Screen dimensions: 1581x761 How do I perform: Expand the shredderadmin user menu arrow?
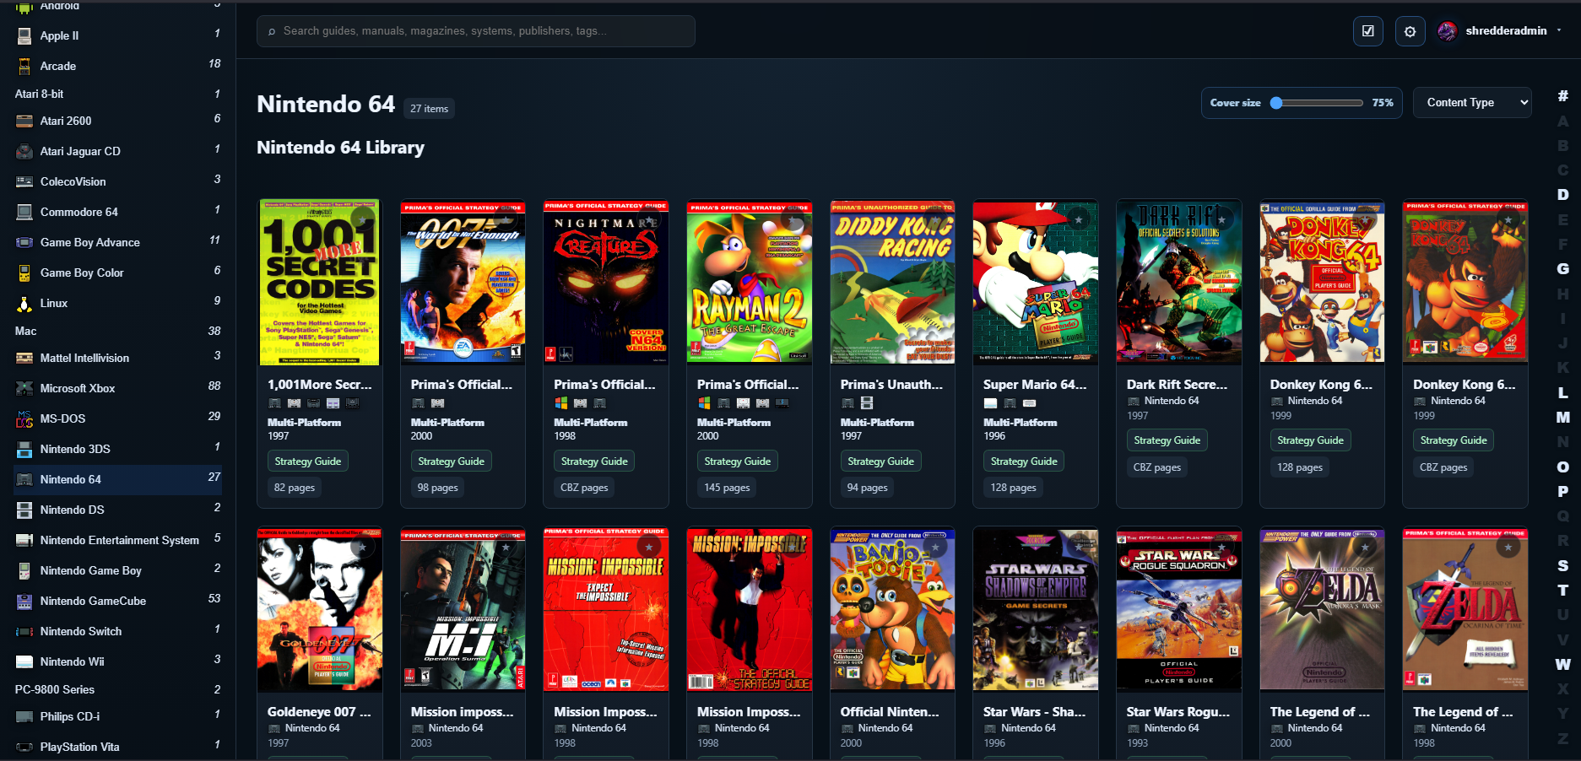coord(1559,30)
